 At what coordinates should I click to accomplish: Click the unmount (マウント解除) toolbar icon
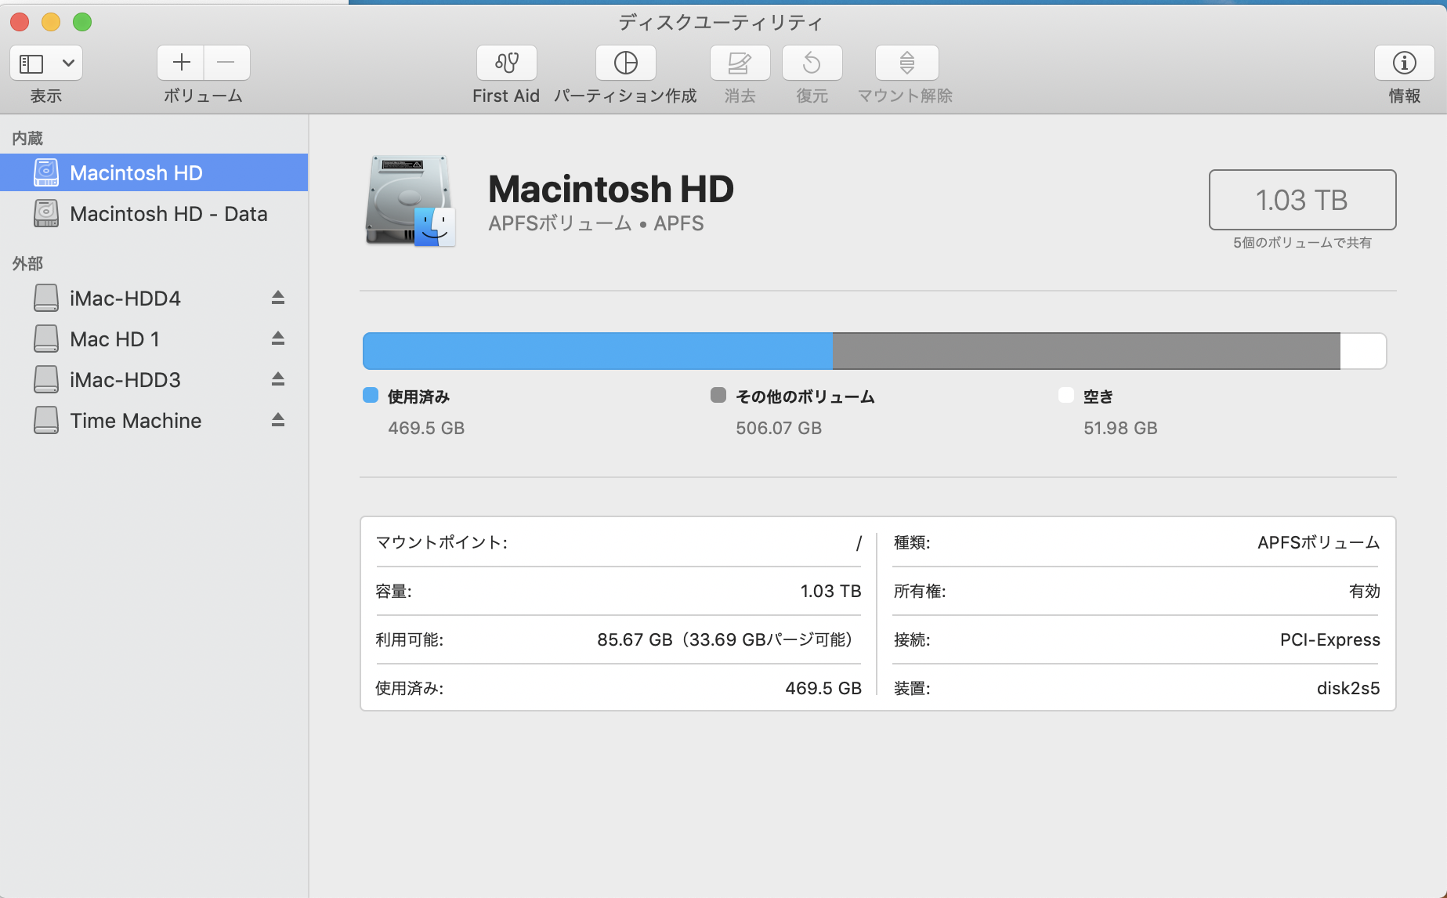906,63
